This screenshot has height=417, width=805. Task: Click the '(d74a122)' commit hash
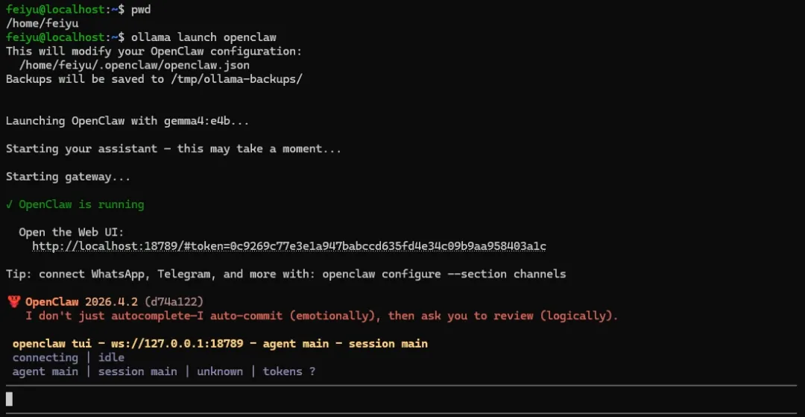(174, 301)
